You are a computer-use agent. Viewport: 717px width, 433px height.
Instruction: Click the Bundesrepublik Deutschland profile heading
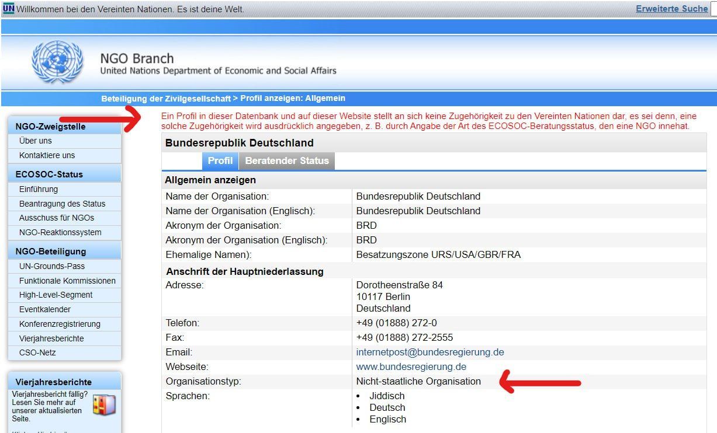240,143
